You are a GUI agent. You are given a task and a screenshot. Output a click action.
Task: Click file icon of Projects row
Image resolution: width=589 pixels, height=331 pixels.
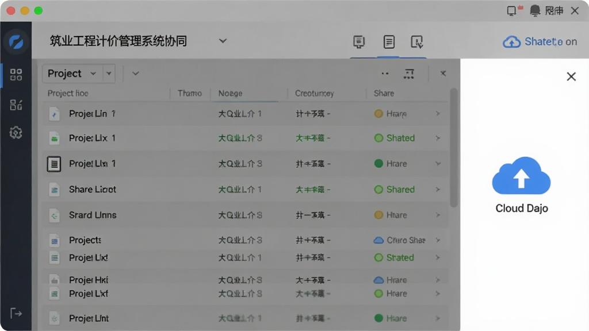tap(55, 241)
